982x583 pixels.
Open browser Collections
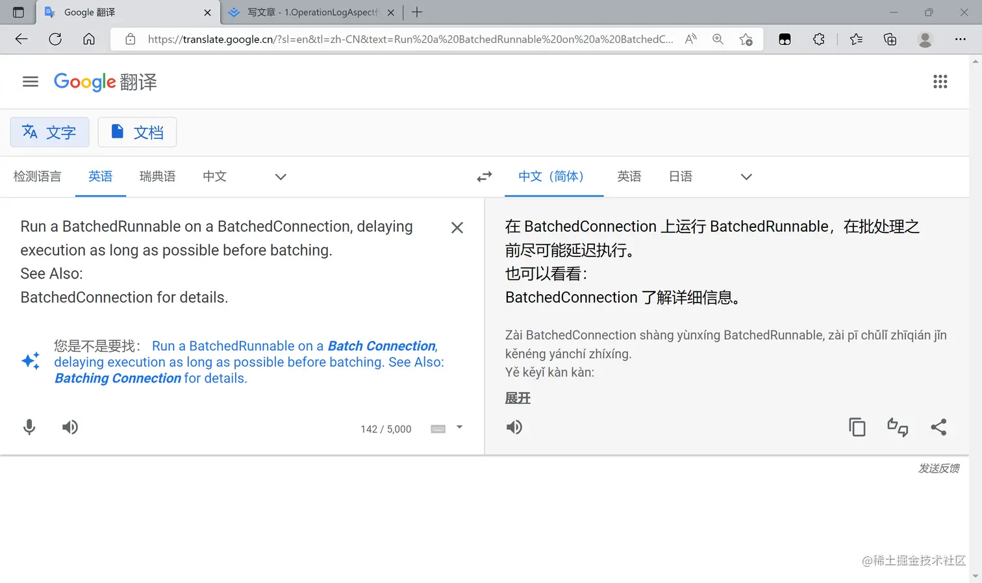(x=890, y=39)
